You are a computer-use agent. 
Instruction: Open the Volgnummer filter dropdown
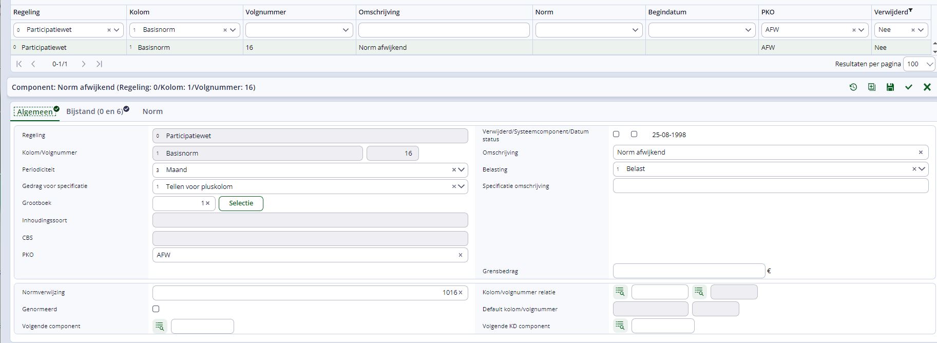tap(346, 30)
